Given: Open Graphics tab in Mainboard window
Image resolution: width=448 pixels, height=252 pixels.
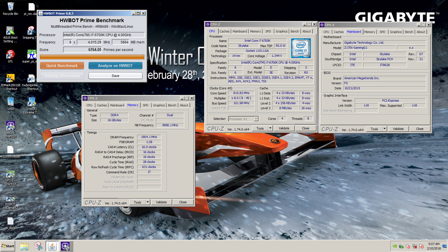Looking at the screenshot, I should point(396,32).
